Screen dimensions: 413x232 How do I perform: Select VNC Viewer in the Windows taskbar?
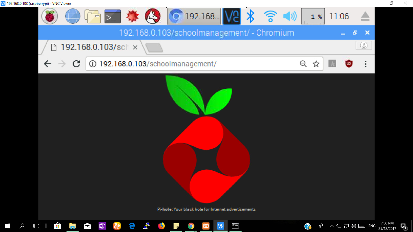(221, 226)
